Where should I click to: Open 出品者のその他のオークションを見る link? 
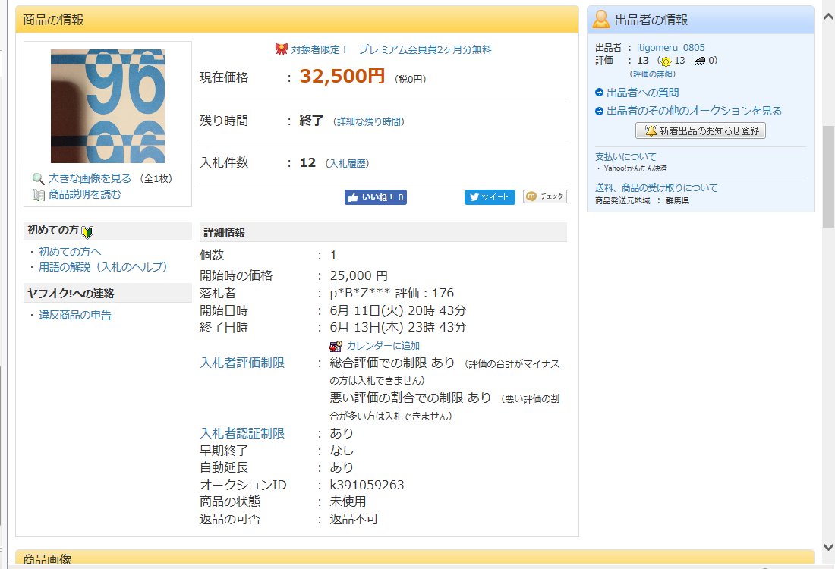coord(695,111)
